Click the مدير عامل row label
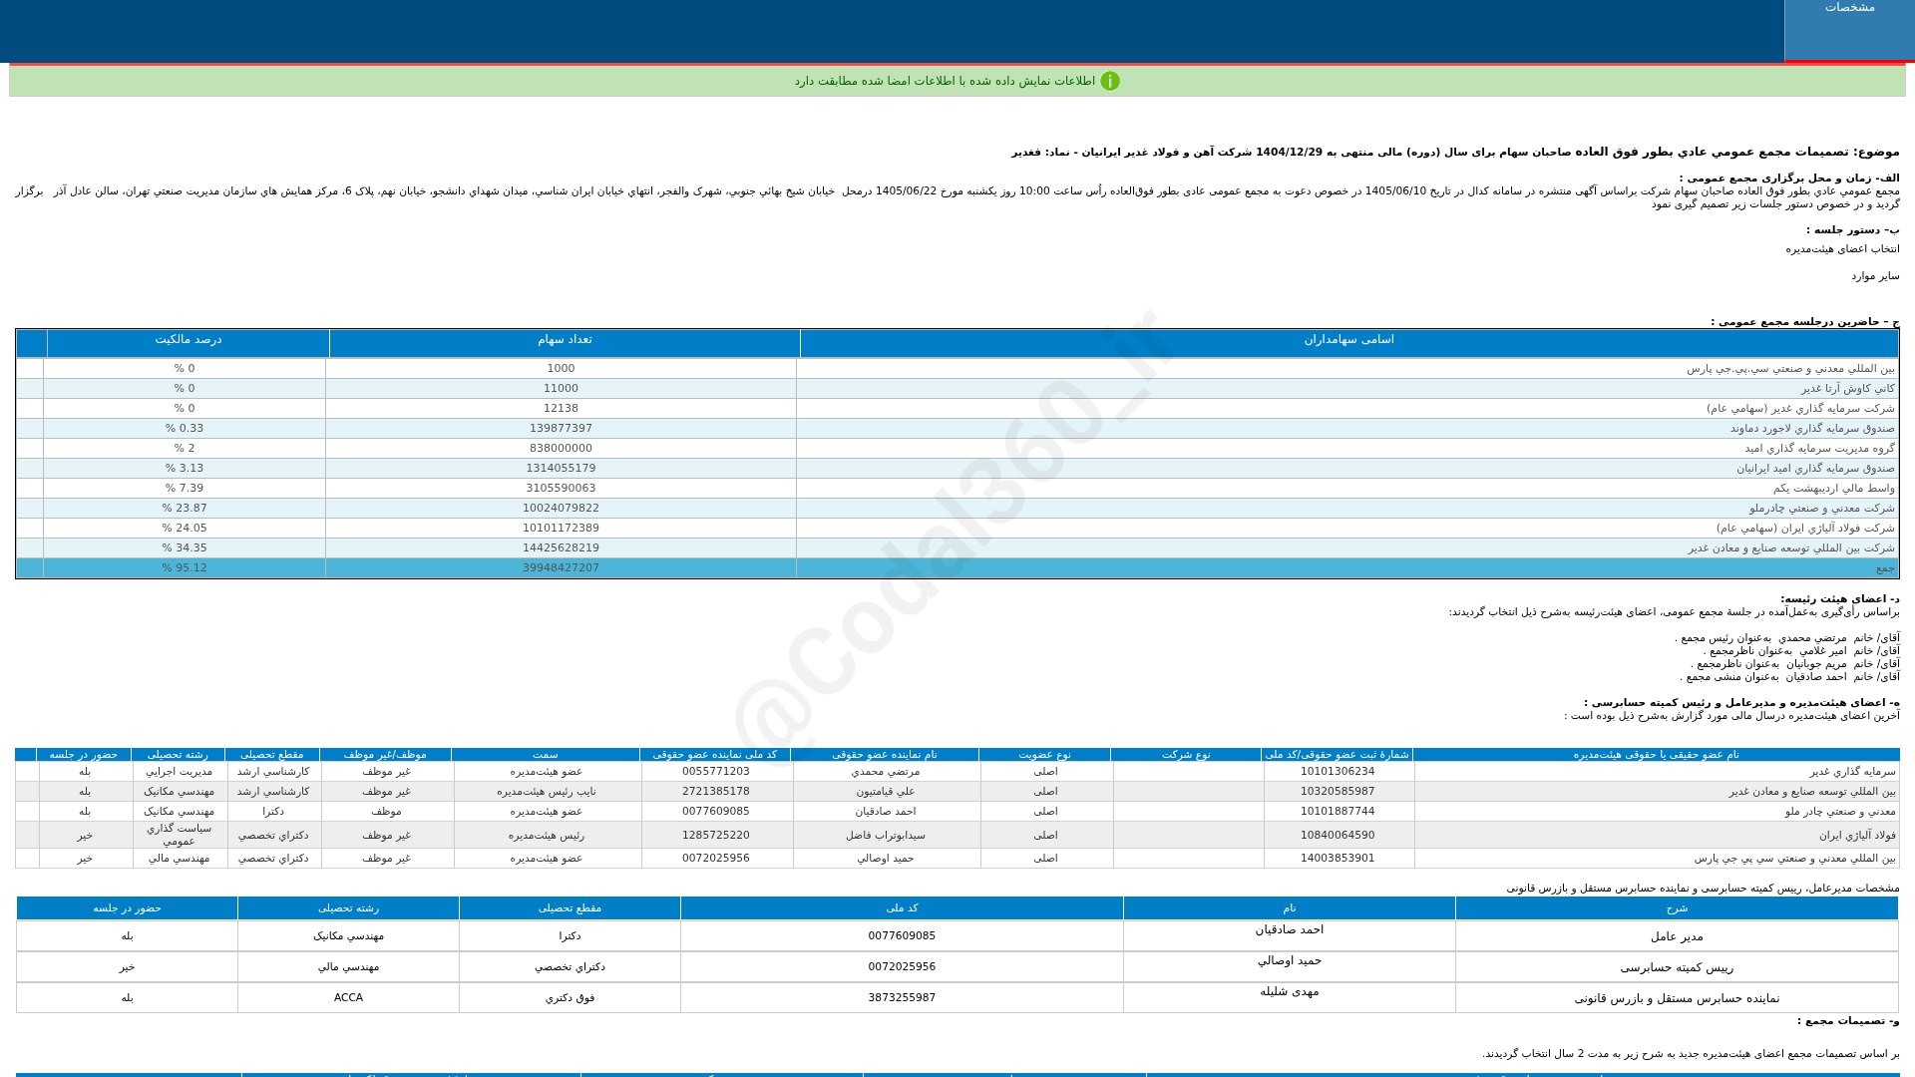The image size is (1915, 1077). (1677, 936)
